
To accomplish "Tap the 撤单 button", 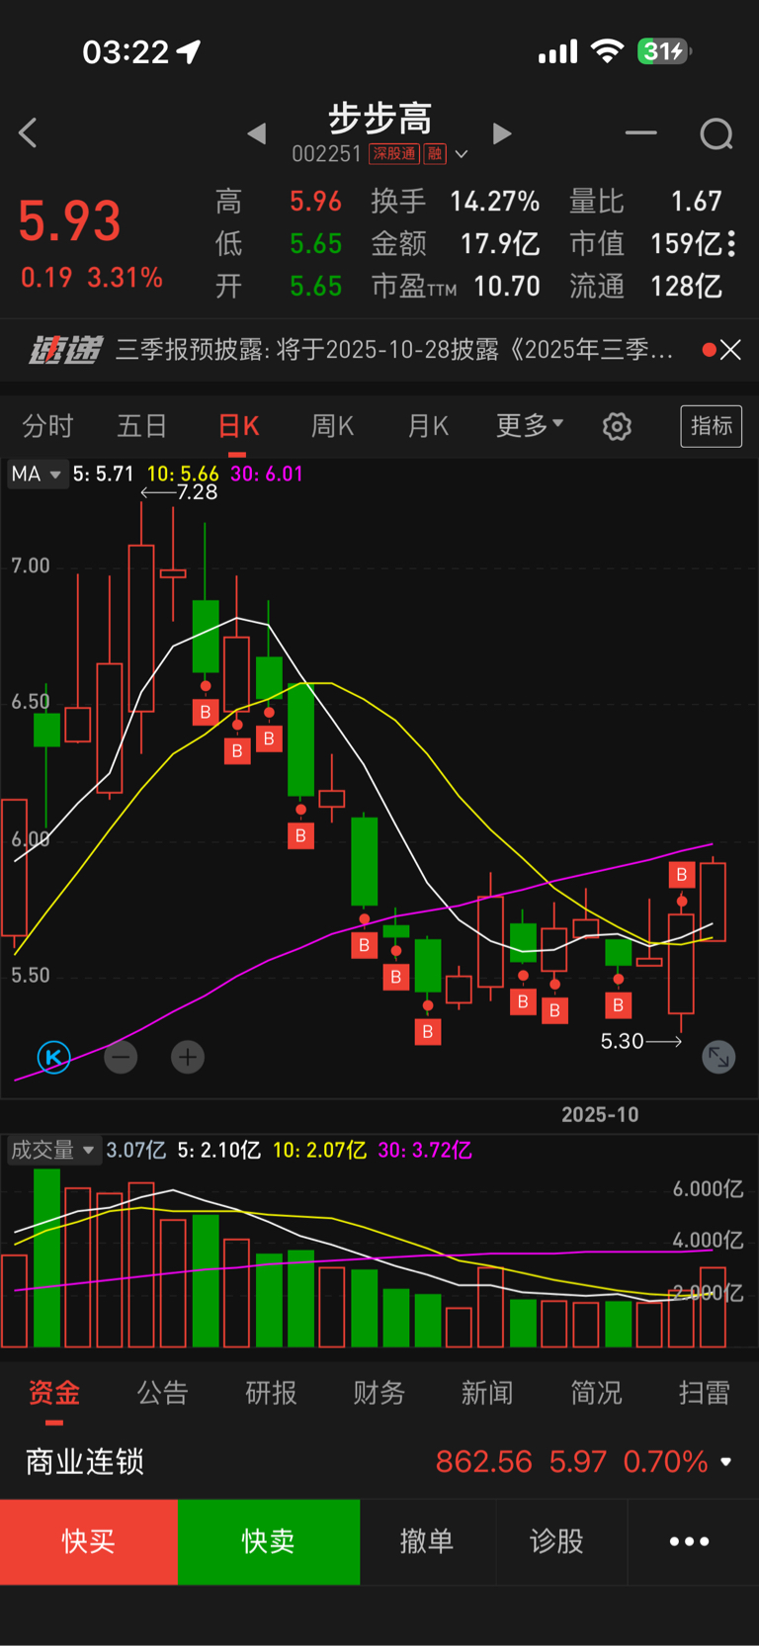I will coord(427,1542).
